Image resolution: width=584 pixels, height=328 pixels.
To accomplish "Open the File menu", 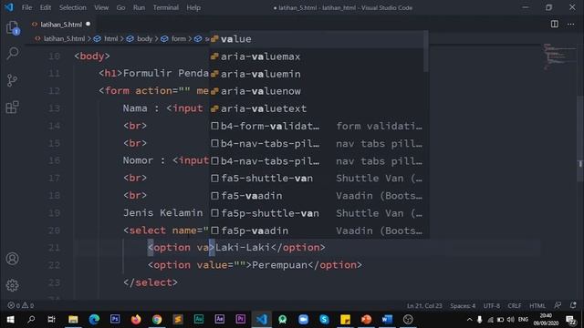I will coord(26,7).
